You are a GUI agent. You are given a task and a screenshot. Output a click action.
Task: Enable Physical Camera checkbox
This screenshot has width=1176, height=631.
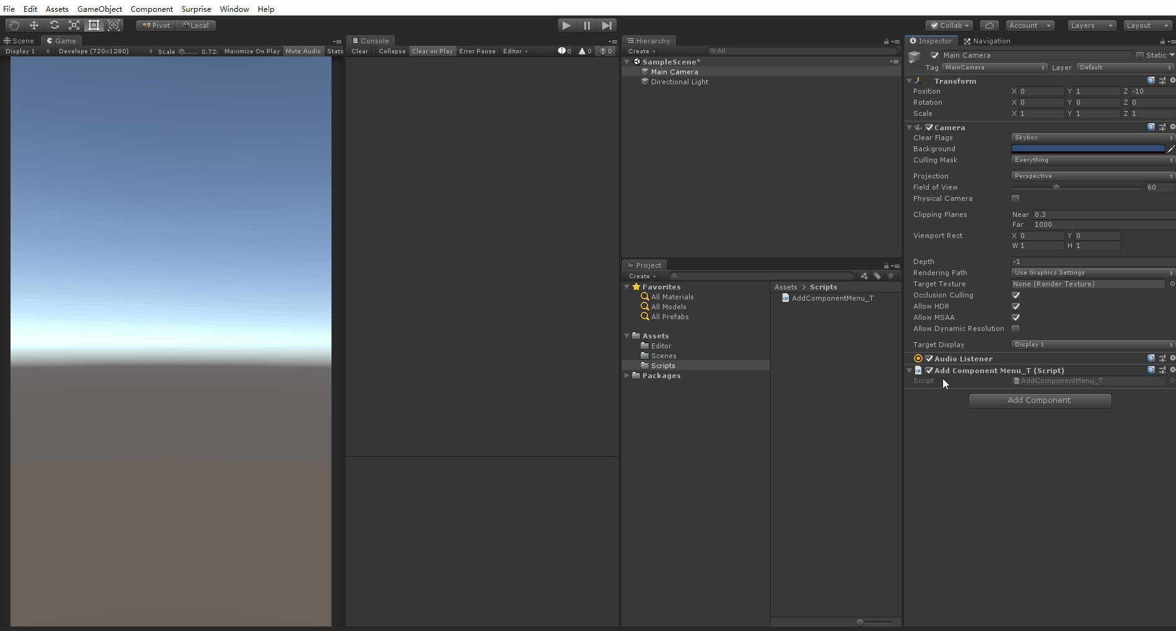click(x=1016, y=198)
